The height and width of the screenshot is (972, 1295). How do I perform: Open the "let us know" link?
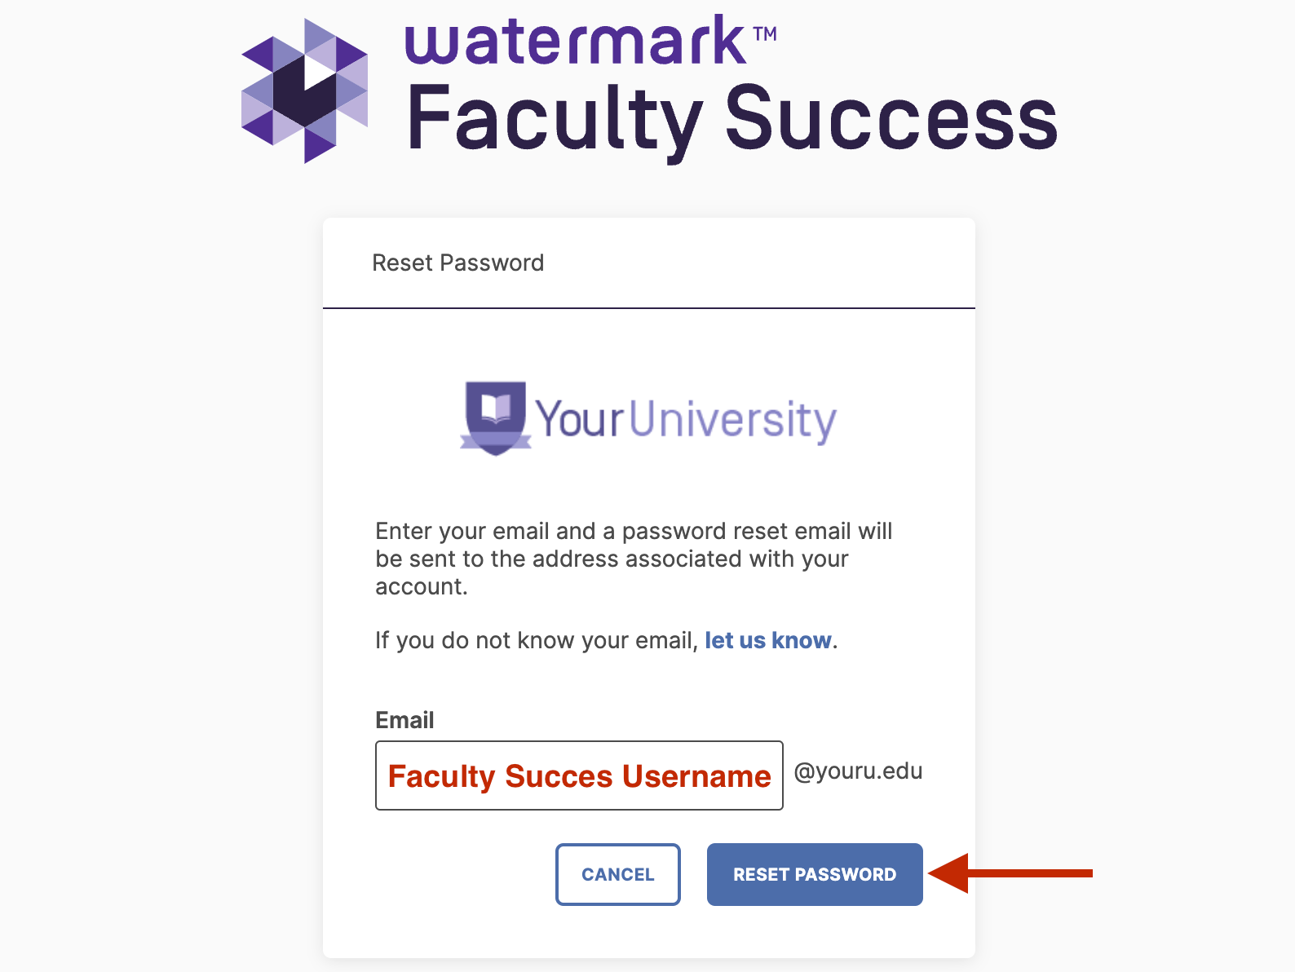(x=768, y=640)
